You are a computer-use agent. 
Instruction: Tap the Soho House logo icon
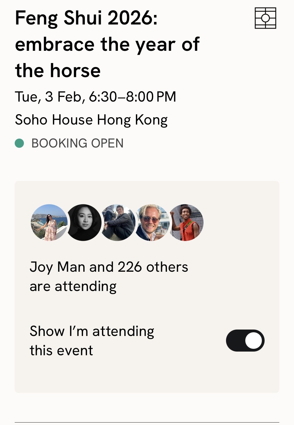coord(265,18)
